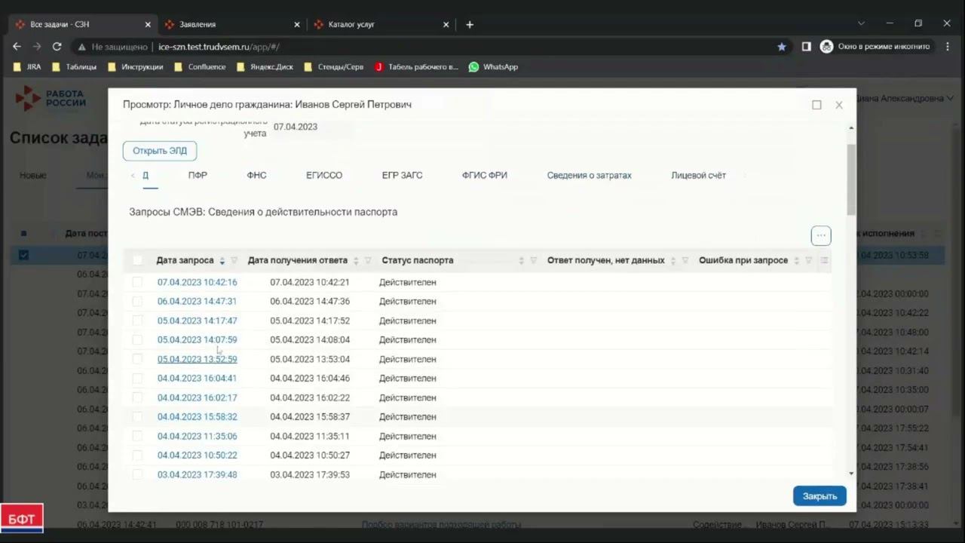
Task: Sort by Дата запроса column arrows
Action: pyautogui.click(x=222, y=261)
